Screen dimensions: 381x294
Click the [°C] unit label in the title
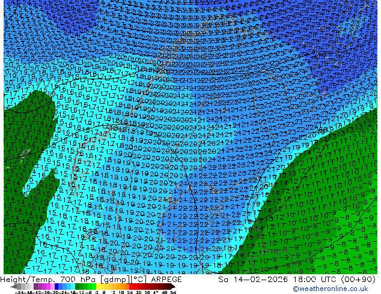pos(138,280)
